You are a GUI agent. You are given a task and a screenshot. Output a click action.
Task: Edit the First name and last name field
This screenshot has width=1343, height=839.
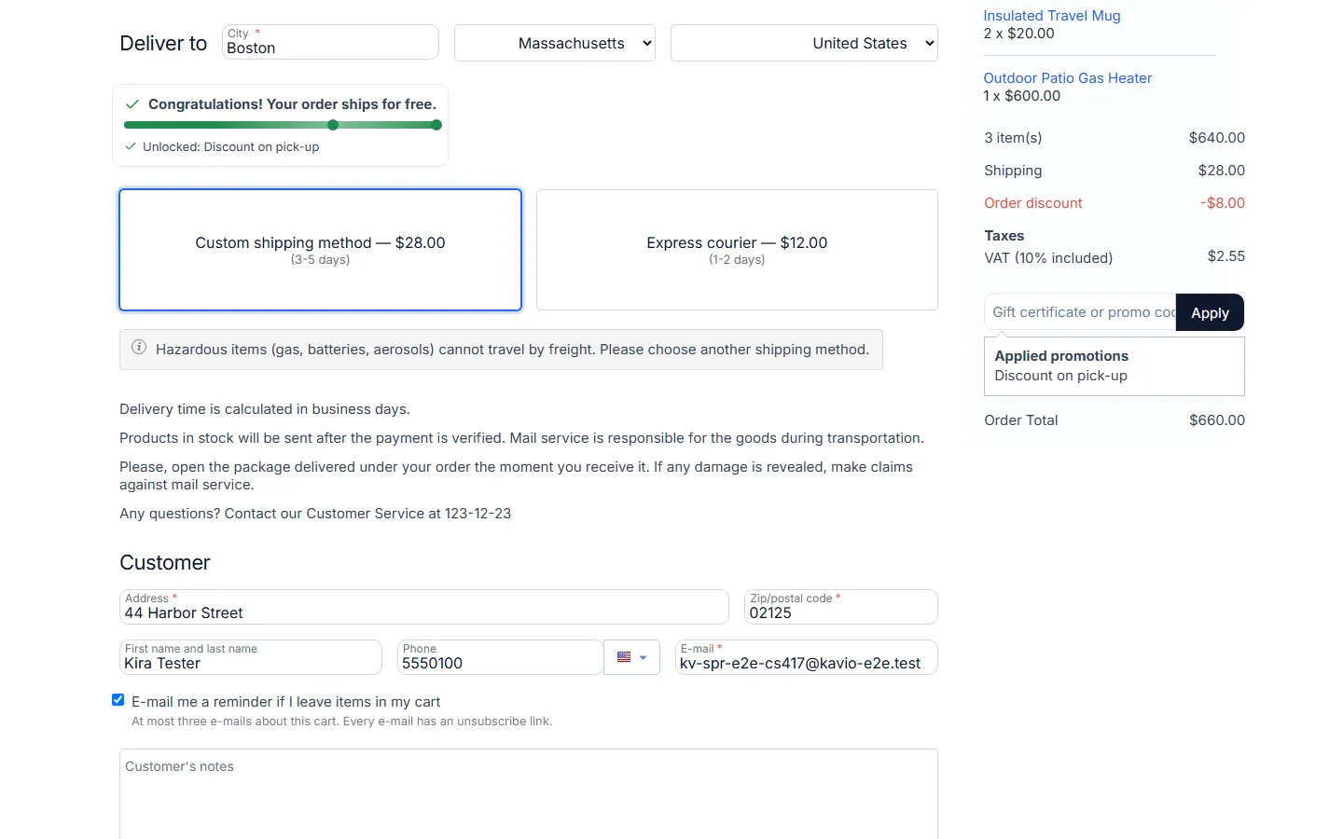pos(251,657)
